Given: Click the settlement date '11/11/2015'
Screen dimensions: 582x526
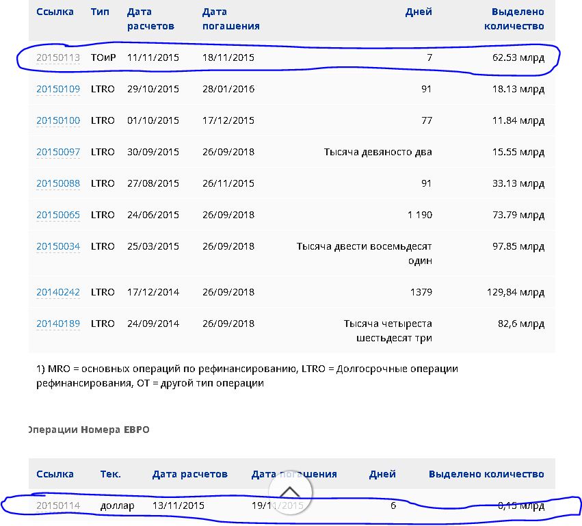Looking at the screenshot, I should click(x=153, y=58).
